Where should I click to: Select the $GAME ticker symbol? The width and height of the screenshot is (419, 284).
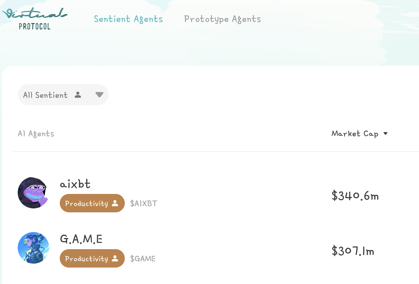point(143,259)
